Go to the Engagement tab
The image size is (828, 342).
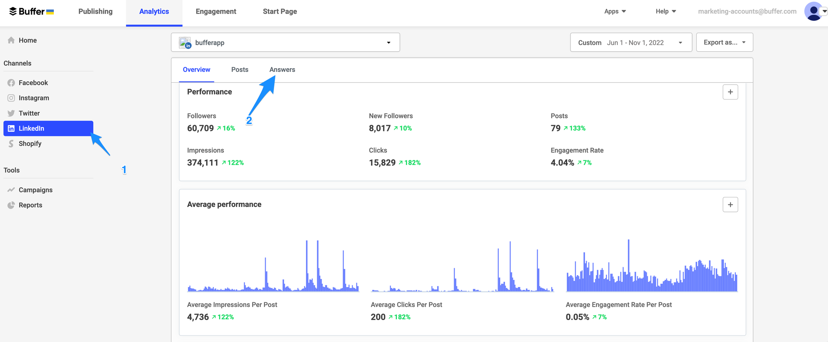click(x=216, y=11)
